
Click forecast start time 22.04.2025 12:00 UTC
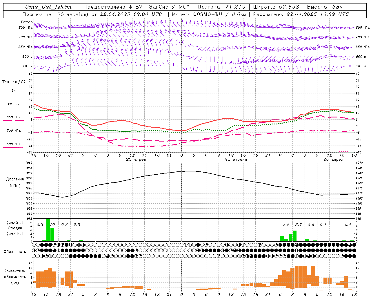pyautogui.click(x=131, y=14)
